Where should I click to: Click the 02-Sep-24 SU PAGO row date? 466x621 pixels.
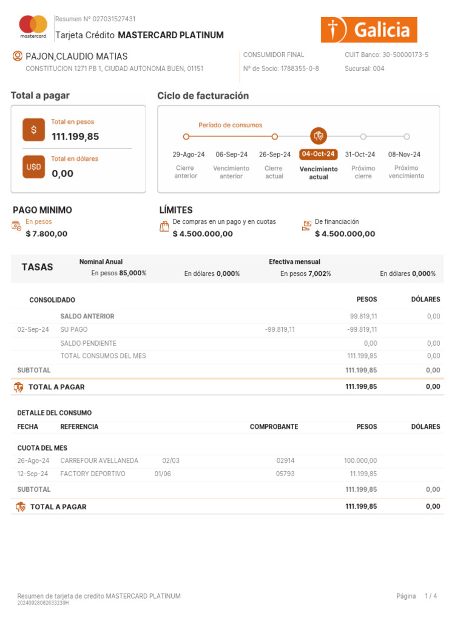tap(33, 329)
